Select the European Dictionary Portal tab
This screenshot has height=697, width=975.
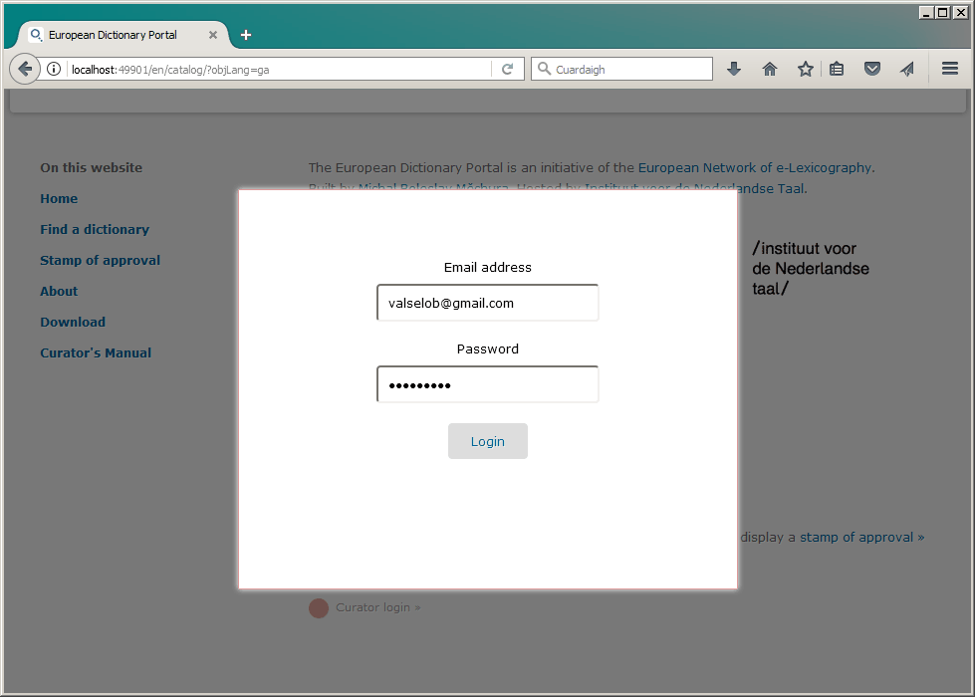(x=122, y=35)
